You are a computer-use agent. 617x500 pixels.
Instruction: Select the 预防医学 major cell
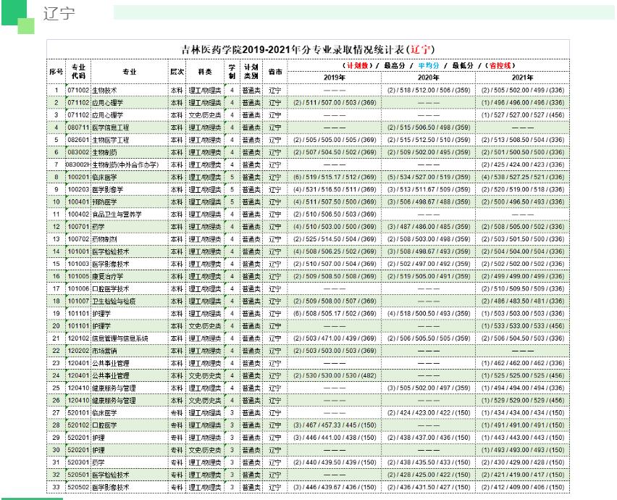pos(130,202)
